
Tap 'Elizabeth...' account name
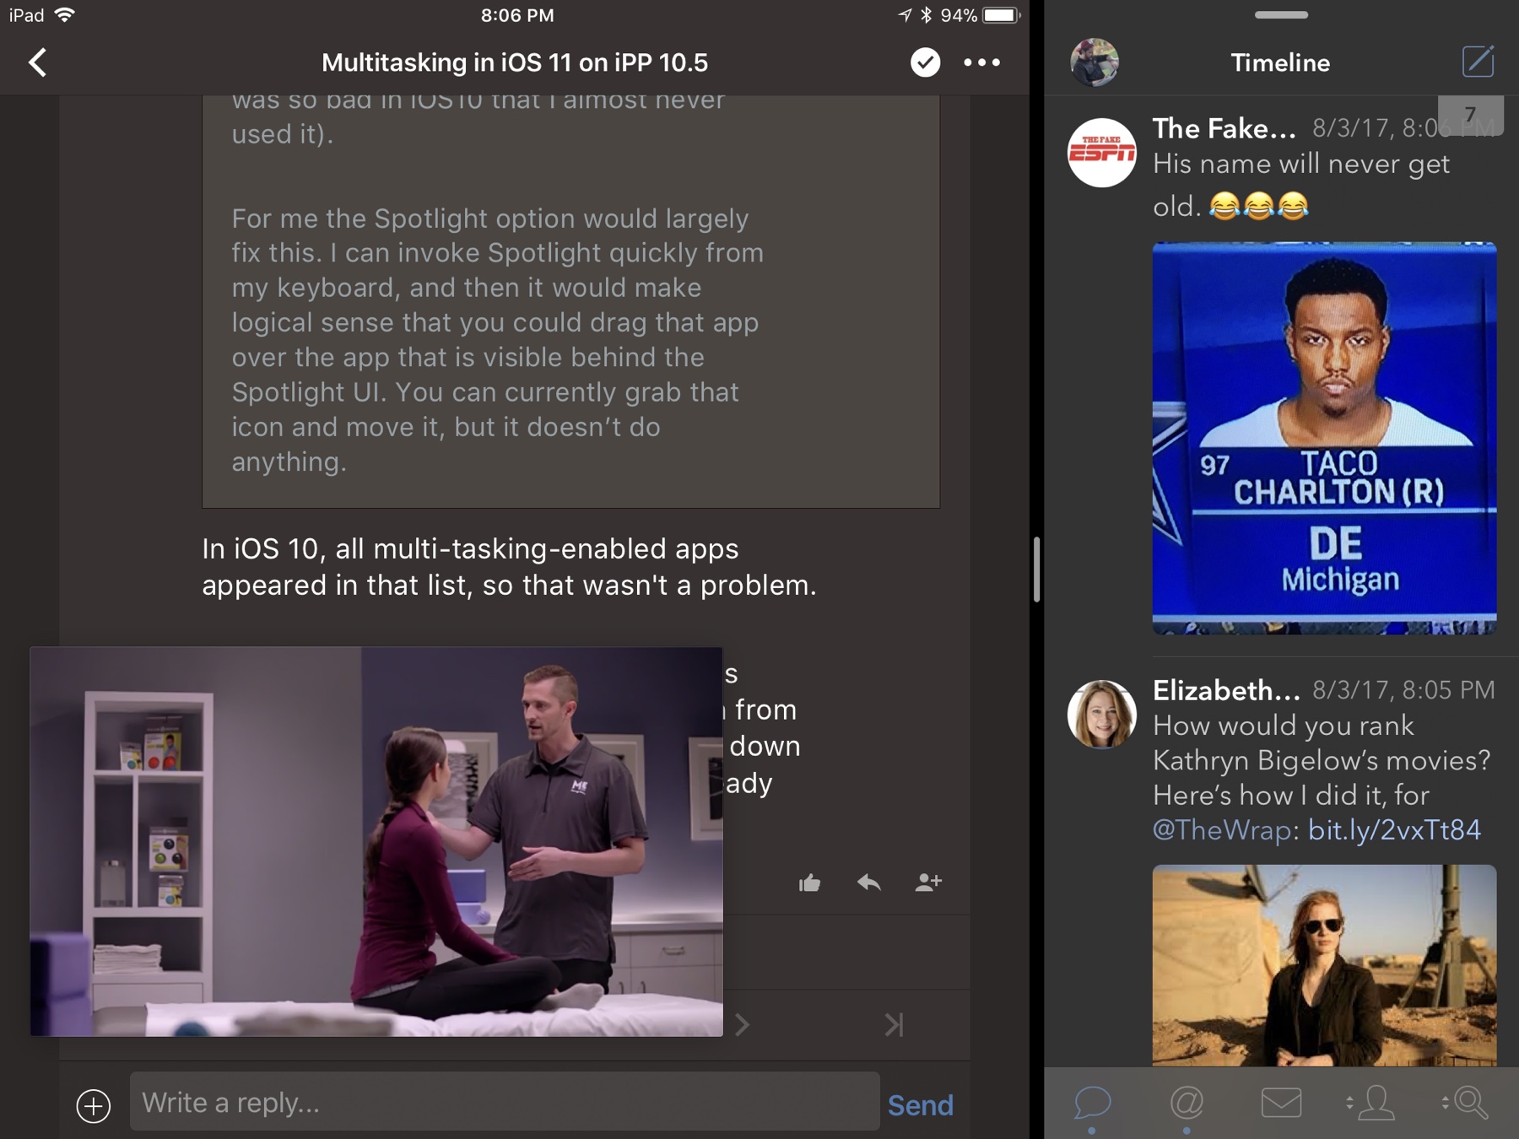pyautogui.click(x=1226, y=690)
